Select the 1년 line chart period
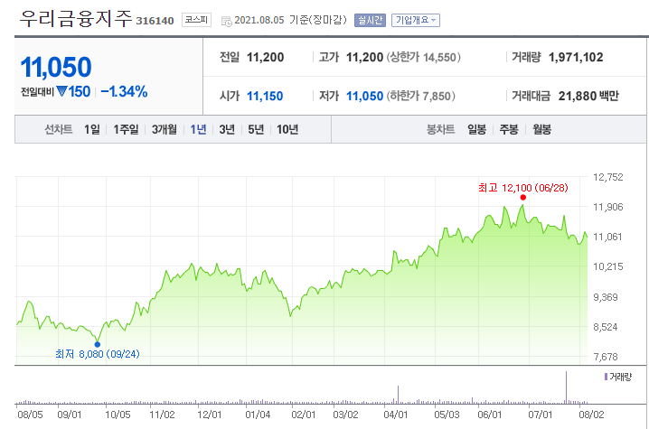Screen dimensions: 649x429 click(198, 129)
